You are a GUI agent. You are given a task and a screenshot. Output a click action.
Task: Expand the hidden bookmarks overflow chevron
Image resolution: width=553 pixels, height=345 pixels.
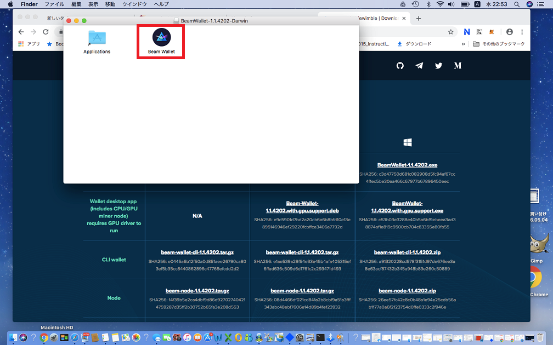point(463,44)
